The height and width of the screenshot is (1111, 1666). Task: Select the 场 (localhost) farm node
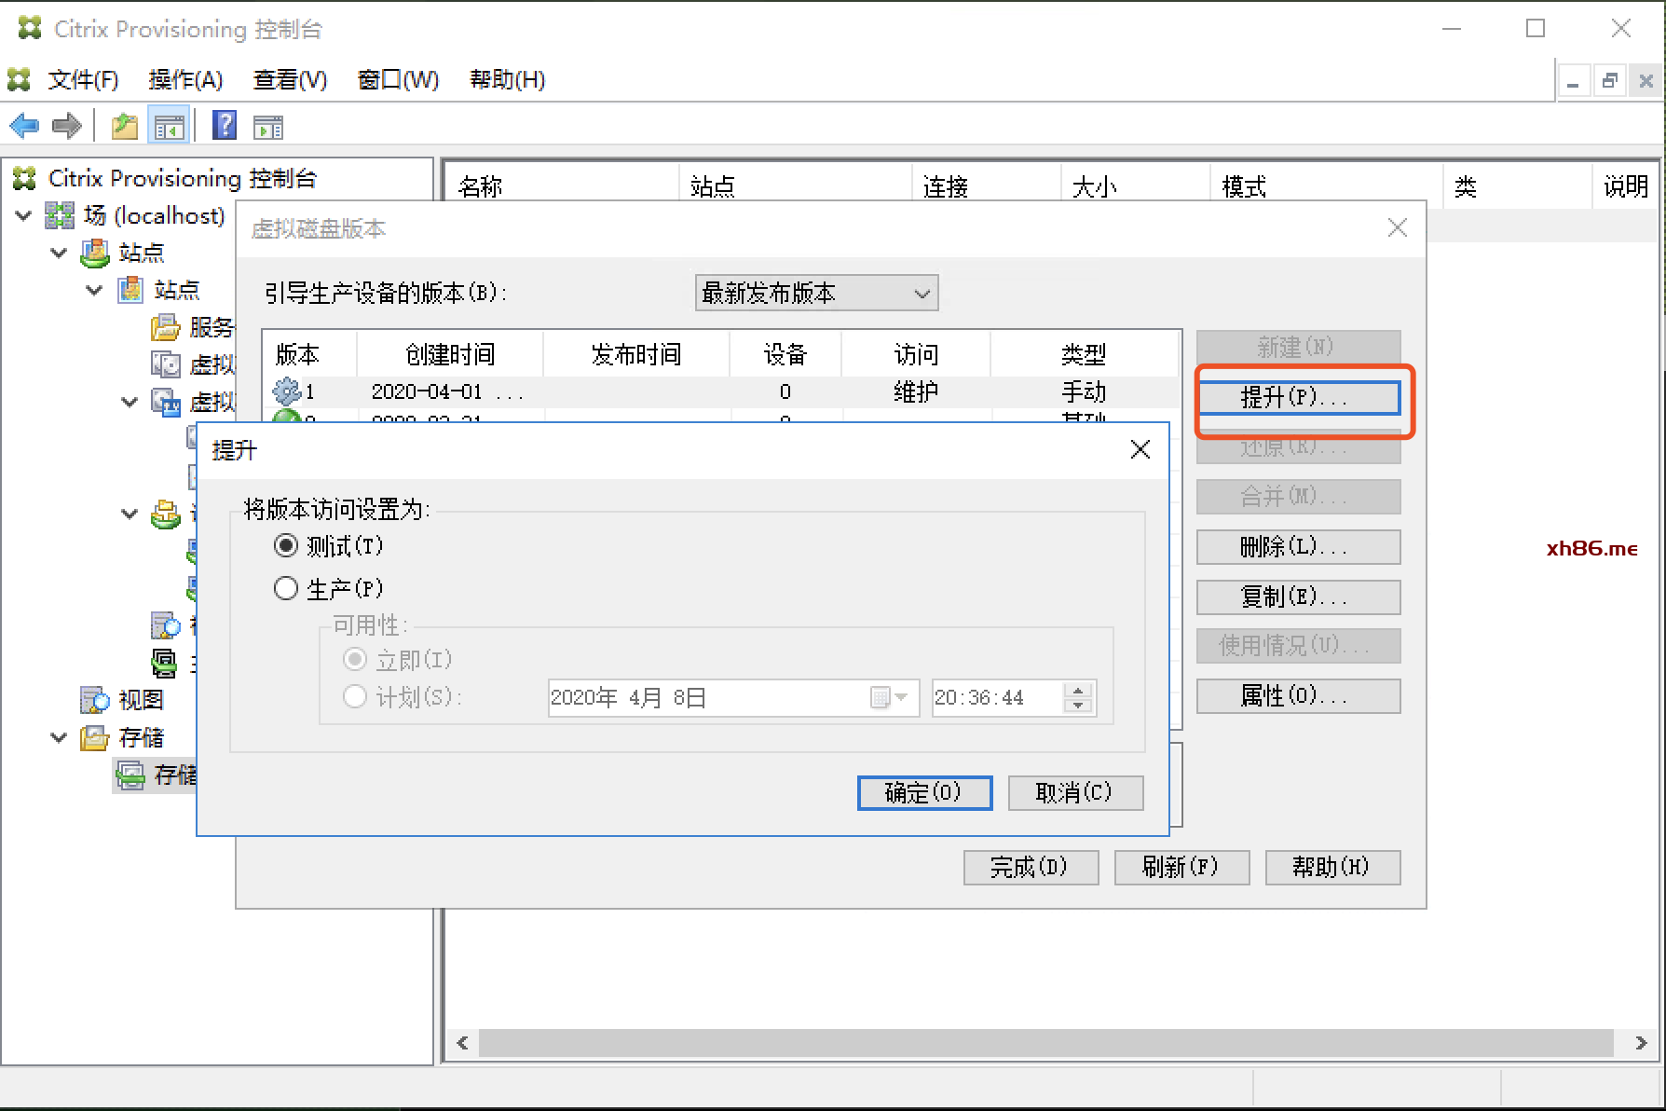click(x=154, y=215)
